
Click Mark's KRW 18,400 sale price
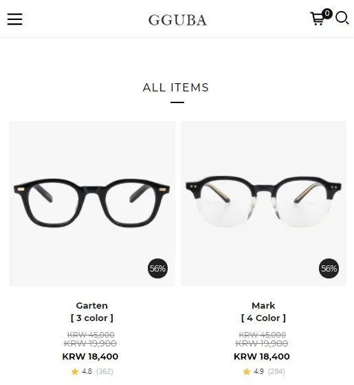point(262,357)
